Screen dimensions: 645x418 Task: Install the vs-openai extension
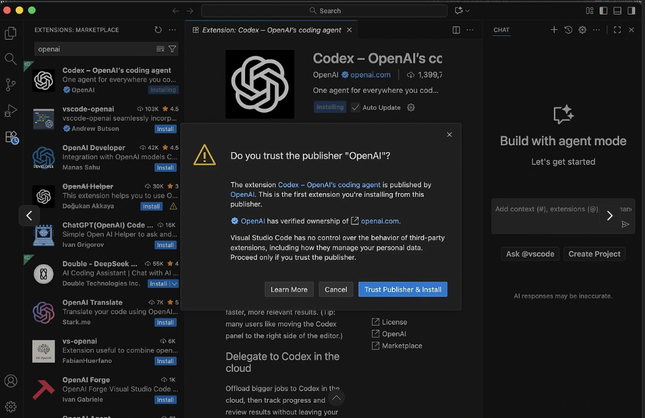pyautogui.click(x=165, y=361)
